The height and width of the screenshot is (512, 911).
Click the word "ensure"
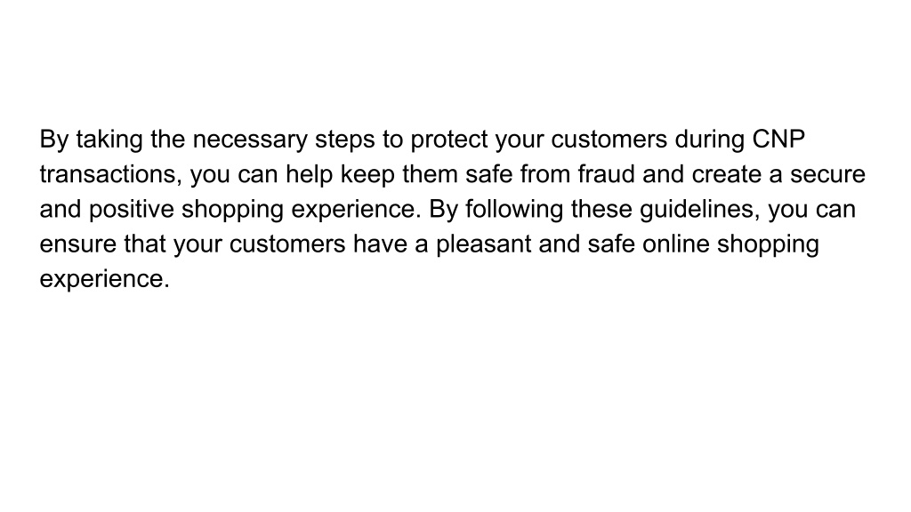tap(78, 244)
